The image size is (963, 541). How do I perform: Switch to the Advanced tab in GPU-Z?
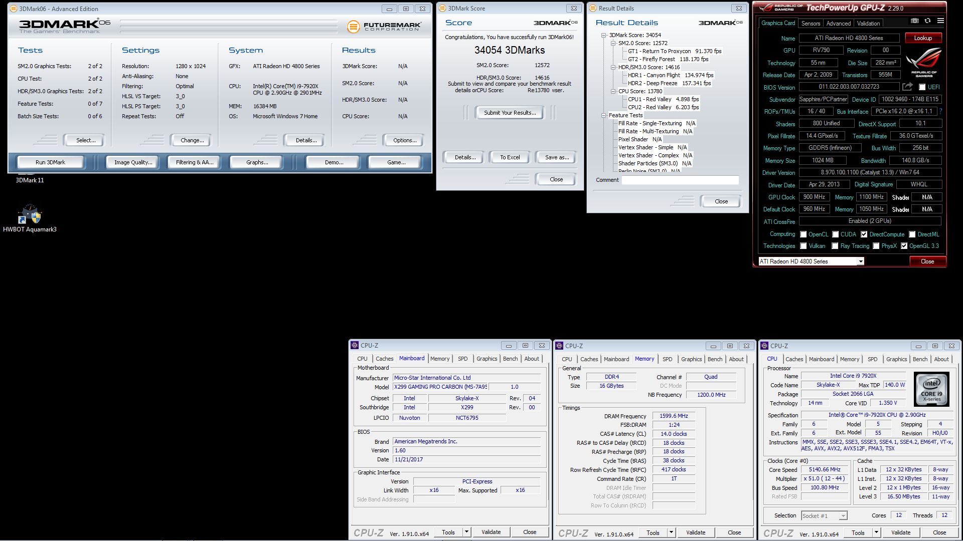[x=839, y=24]
